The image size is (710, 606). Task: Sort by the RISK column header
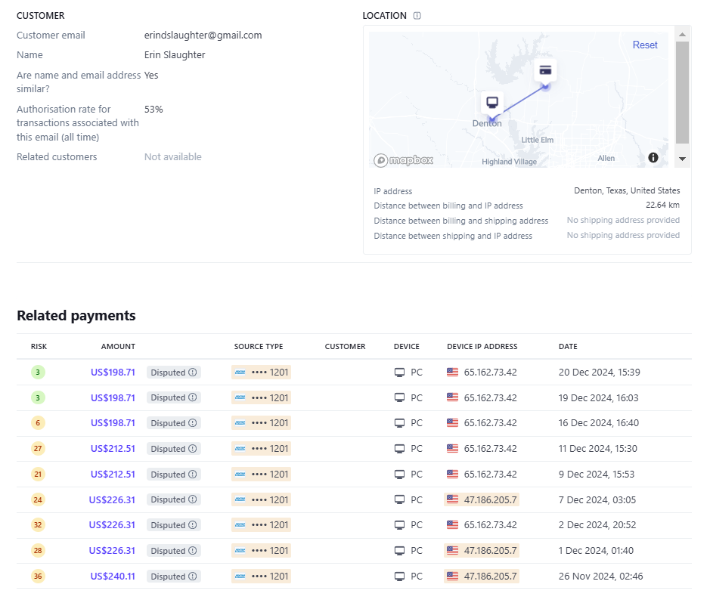(x=39, y=347)
